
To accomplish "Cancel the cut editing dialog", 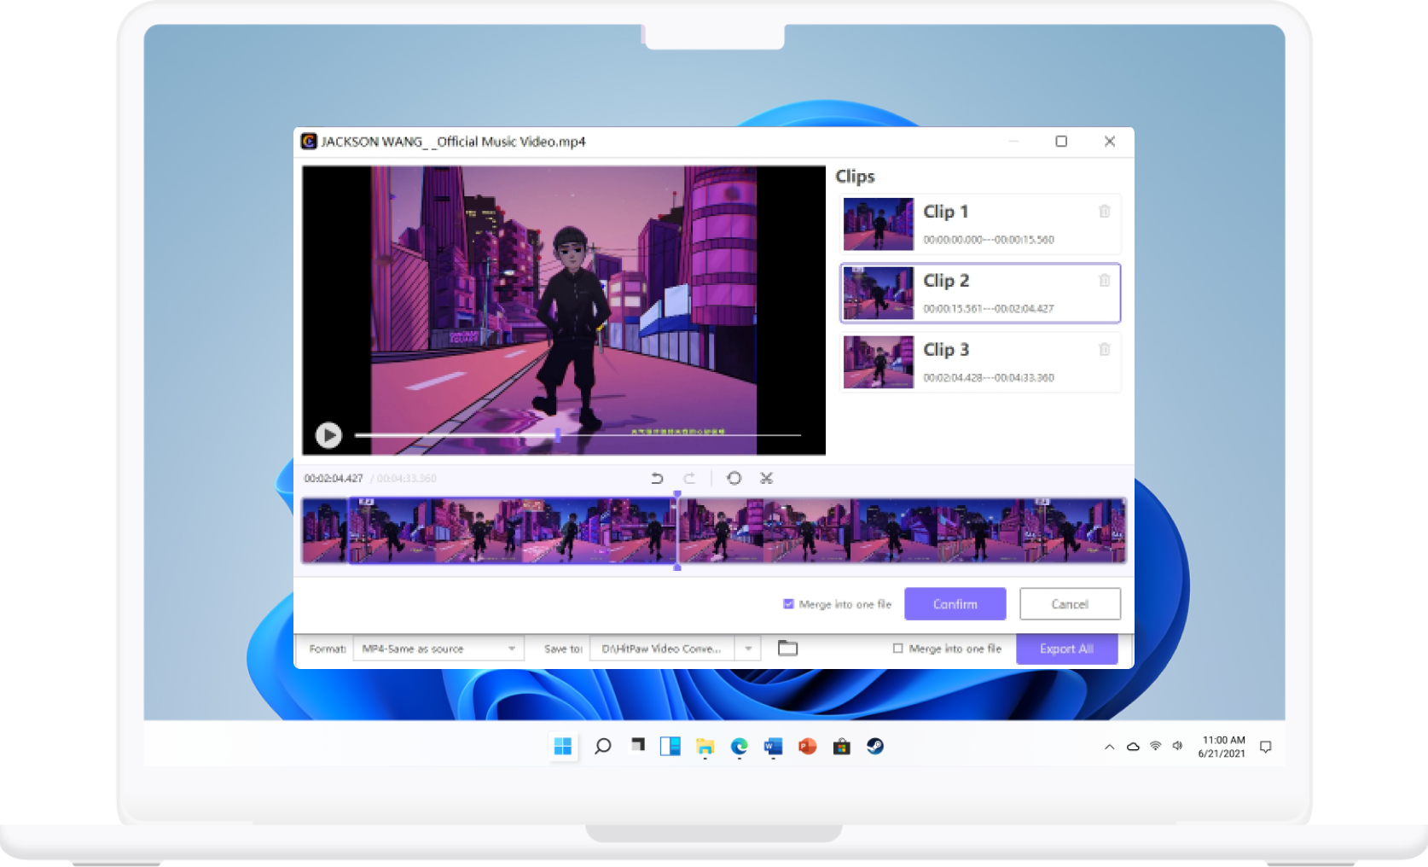I will click(1070, 604).
